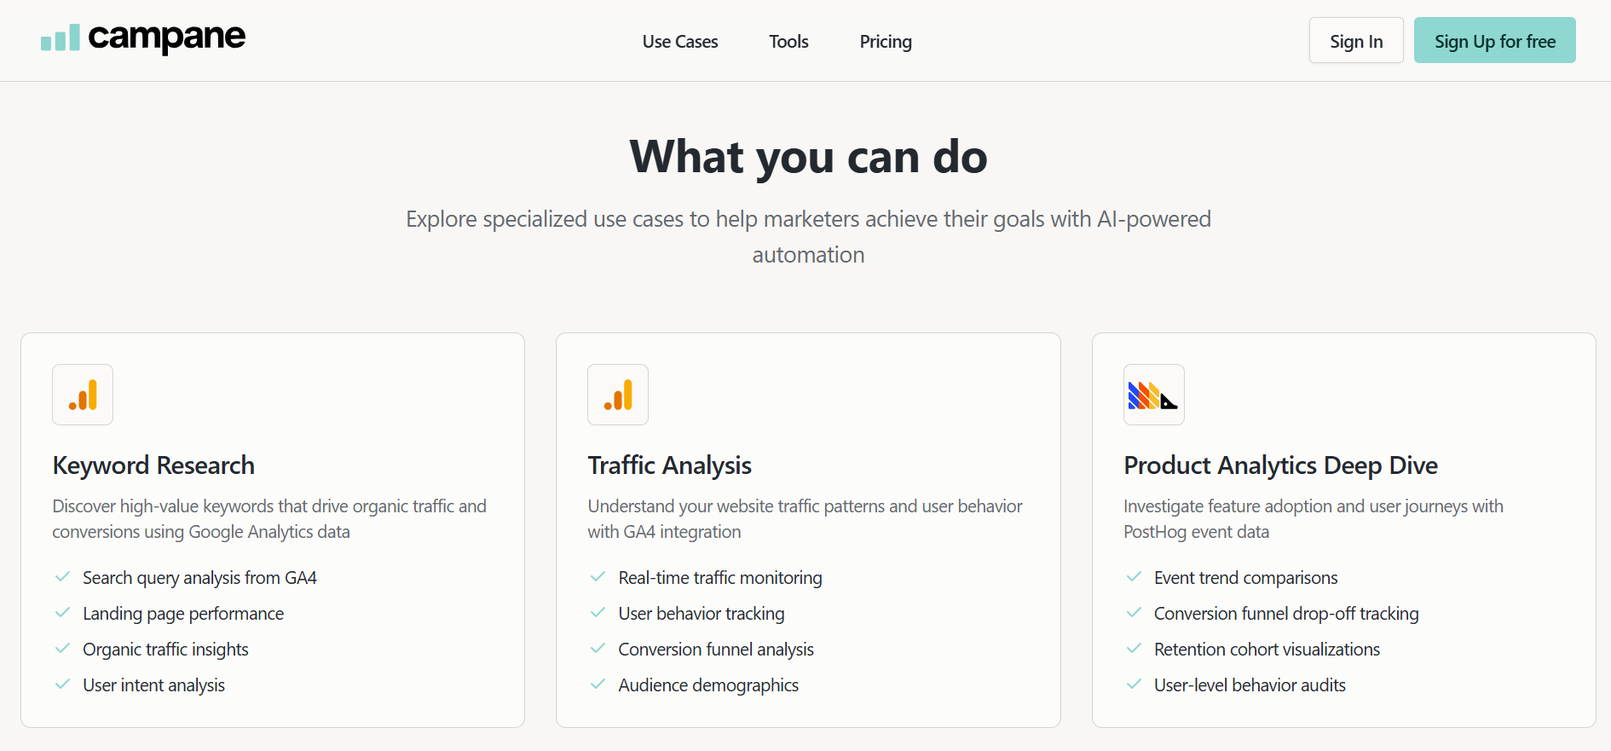Click the checkmark beside Audience demographics
This screenshot has height=751, width=1611.
(598, 684)
